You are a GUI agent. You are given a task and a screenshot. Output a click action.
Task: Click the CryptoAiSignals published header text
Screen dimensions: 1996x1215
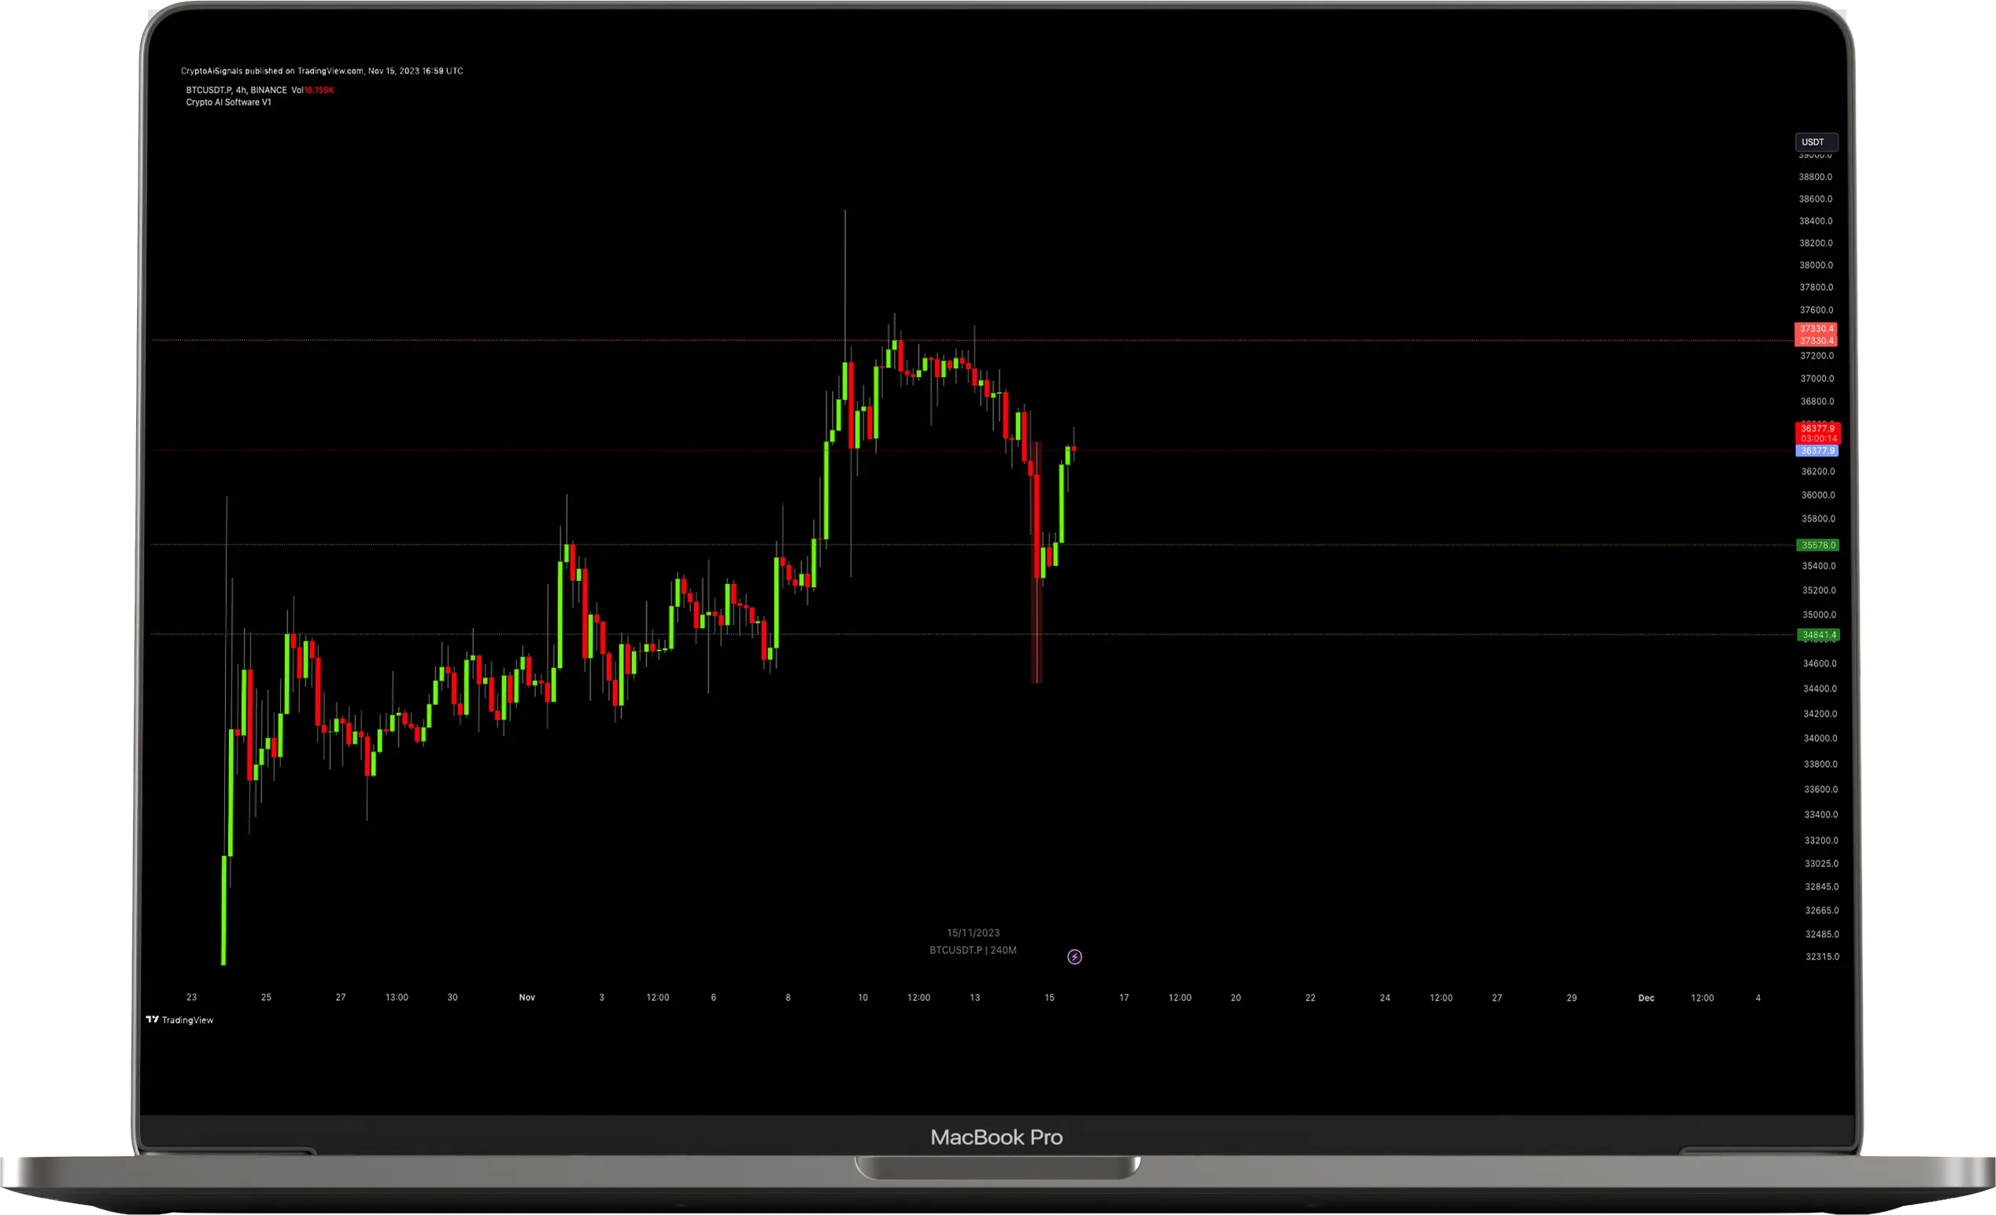point(322,71)
